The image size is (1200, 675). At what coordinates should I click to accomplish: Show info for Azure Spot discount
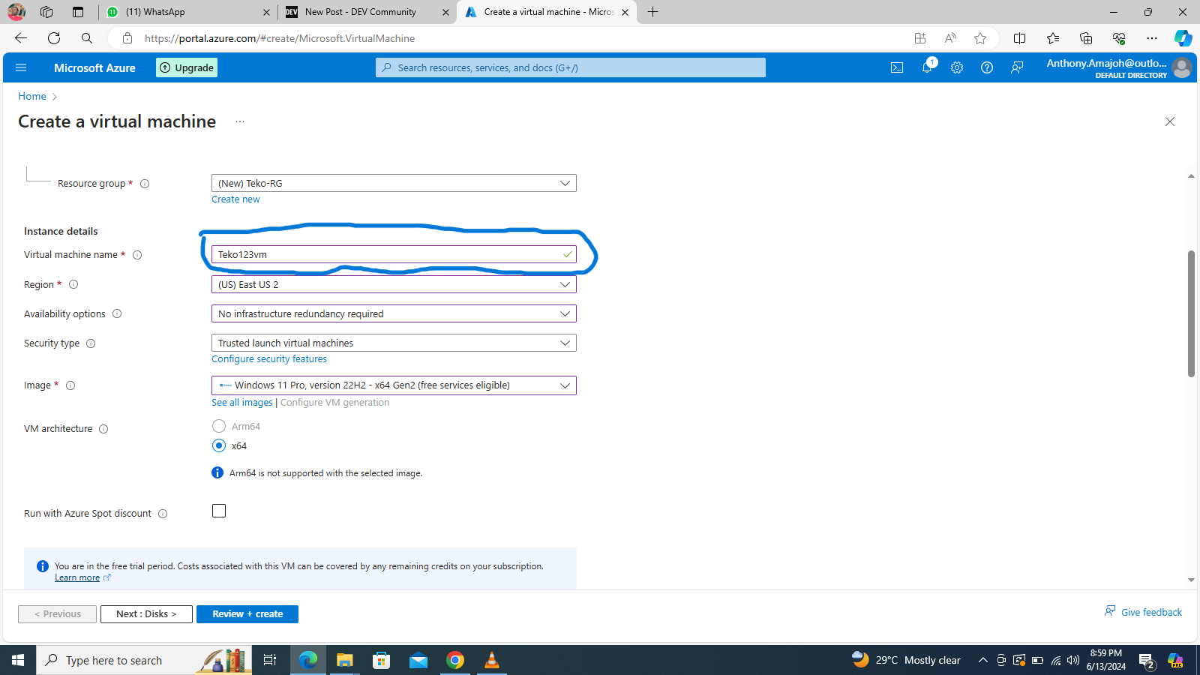(163, 514)
